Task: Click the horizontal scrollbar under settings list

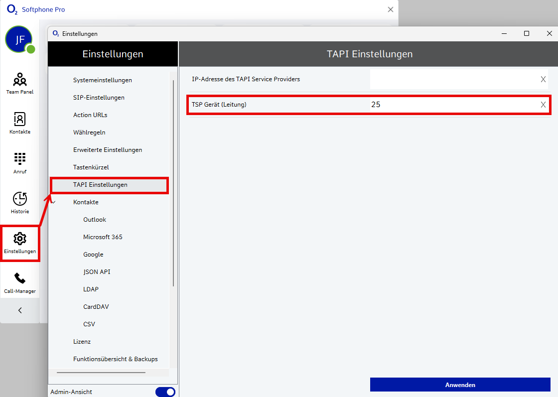Action: coord(101,372)
